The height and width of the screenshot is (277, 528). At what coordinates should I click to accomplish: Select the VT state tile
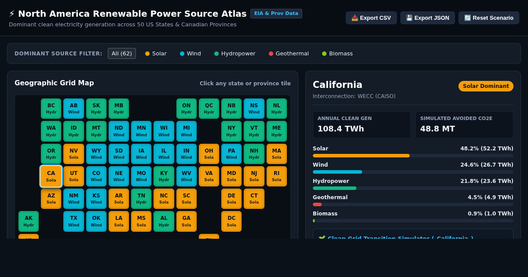click(x=254, y=131)
